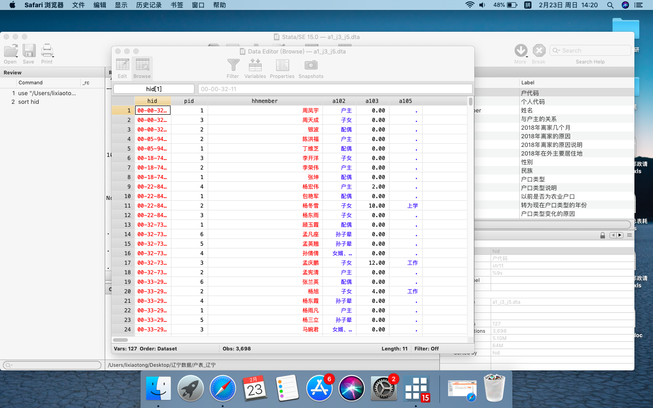
Task: Switch the Data Editor to Edit mode
Action: click(122, 68)
